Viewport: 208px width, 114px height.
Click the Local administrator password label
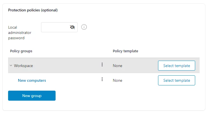tap(20, 33)
